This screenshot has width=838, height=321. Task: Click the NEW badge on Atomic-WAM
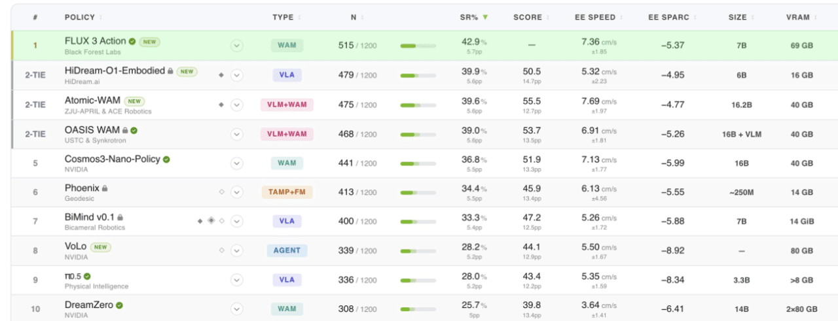[134, 101]
